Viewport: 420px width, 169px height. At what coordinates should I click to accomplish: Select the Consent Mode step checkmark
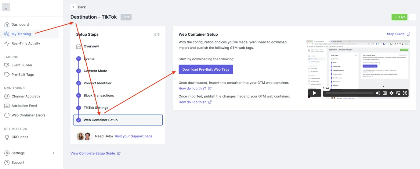tap(78, 71)
